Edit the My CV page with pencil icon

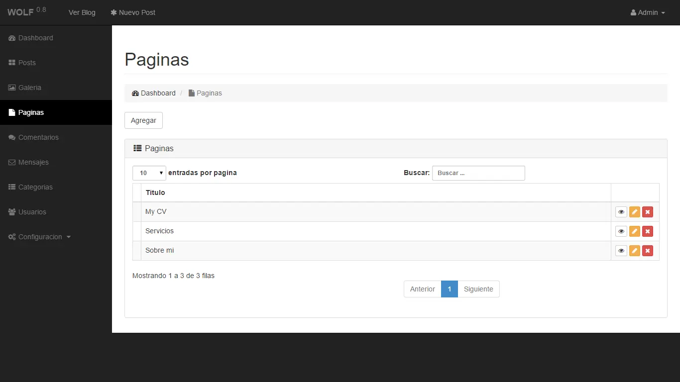tap(635, 212)
